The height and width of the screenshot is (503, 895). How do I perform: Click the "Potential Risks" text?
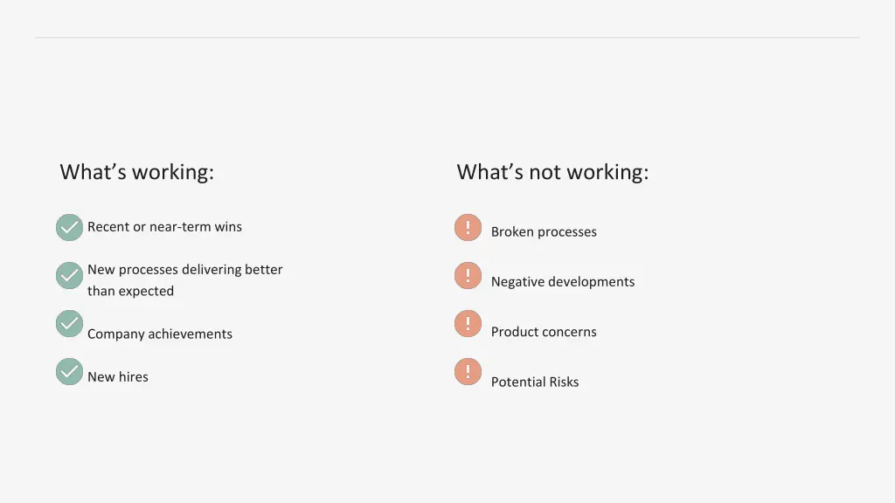535,382
